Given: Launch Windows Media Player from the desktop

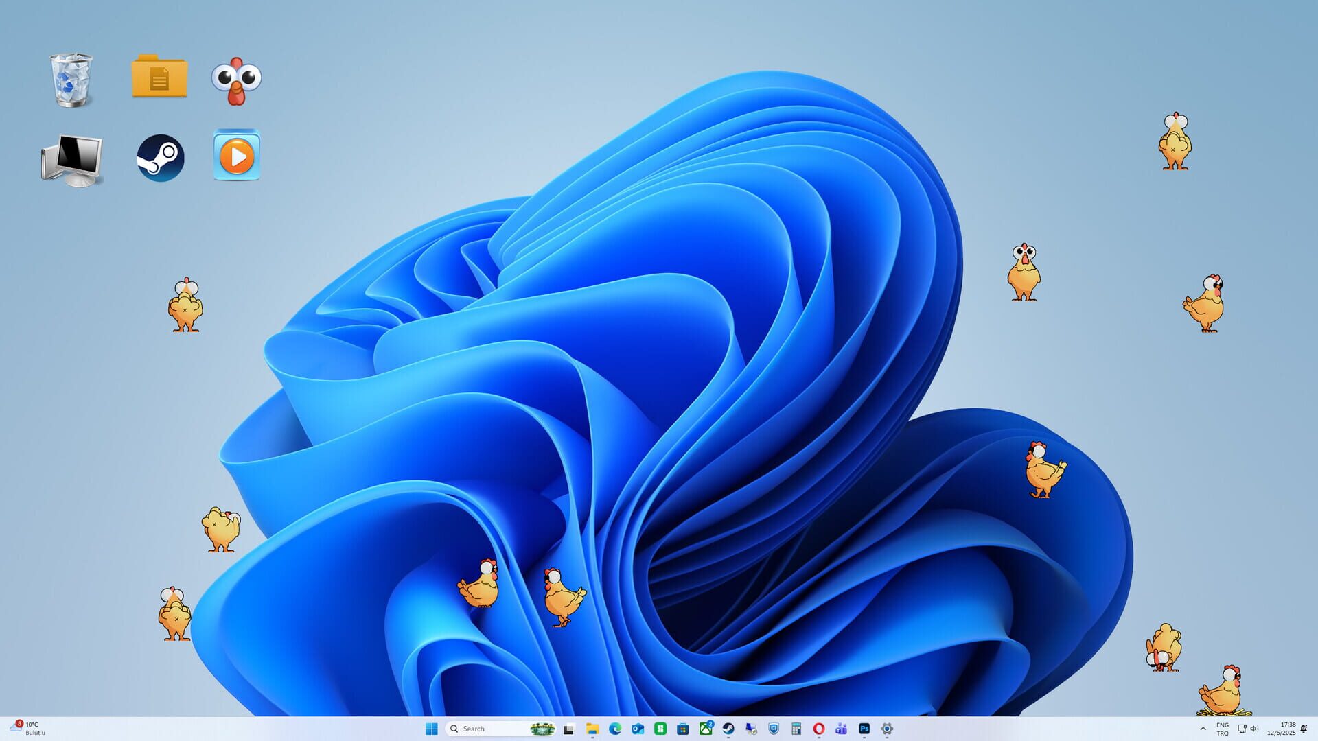Looking at the screenshot, I should coord(236,156).
